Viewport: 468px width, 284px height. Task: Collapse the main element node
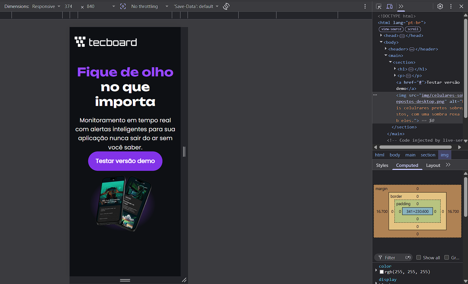[x=386, y=55]
